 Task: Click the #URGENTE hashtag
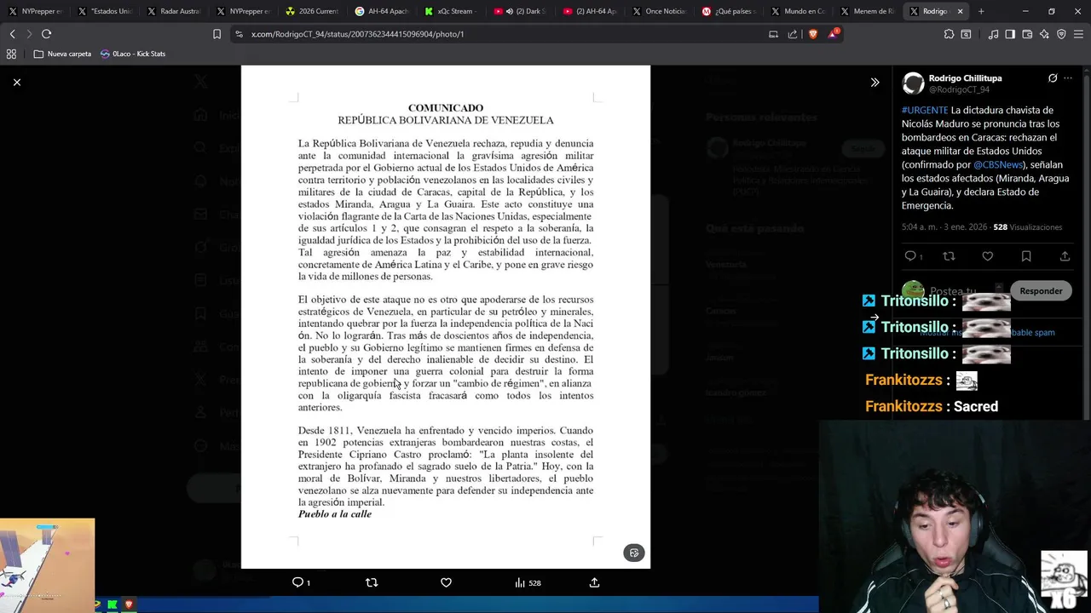tap(925, 110)
